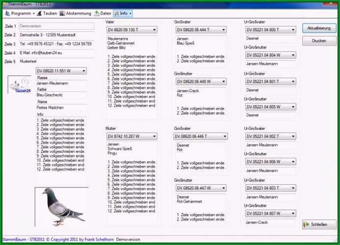
Task: Open the DV 08620 11 551 W dropdown
Action: coord(61,71)
